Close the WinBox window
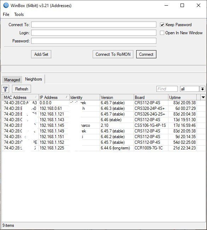Screen dimensions: 207x230 [199, 5]
